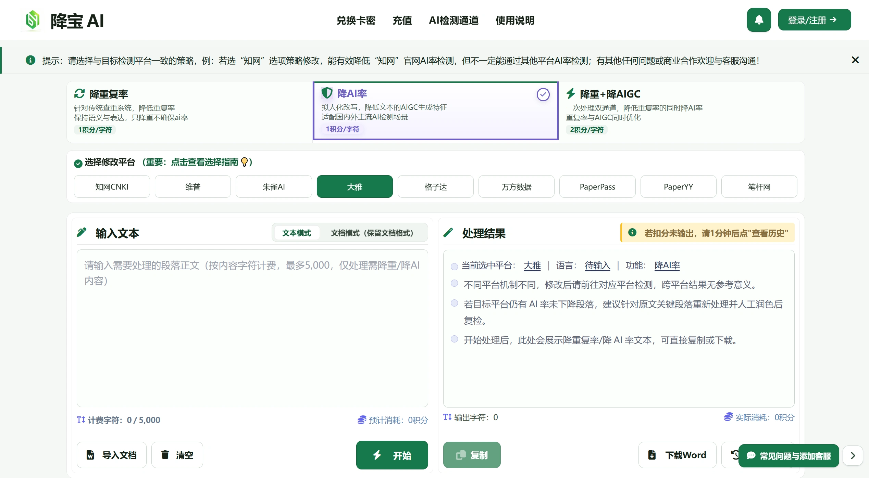Click inside the paragraph text input area
Viewport: 869px width, 478px height.
[x=252, y=328]
